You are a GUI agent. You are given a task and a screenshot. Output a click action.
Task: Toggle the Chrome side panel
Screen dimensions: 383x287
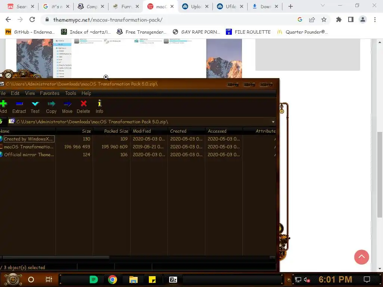[351, 19]
